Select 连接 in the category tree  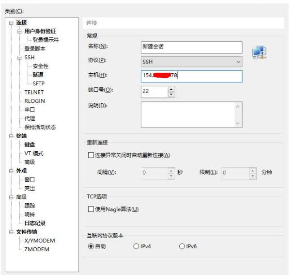(21, 22)
